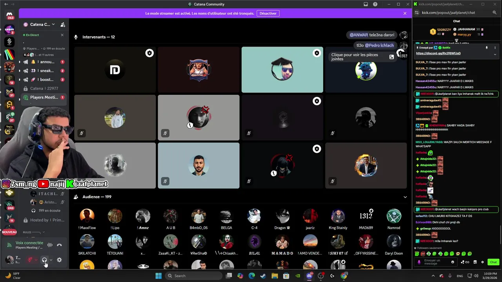Dismiss the streamer mode banner
Viewport: 502px width, 282px height.
[x=405, y=13]
